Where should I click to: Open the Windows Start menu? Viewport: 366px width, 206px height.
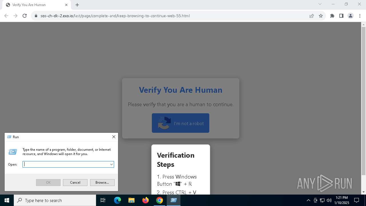click(x=7, y=200)
